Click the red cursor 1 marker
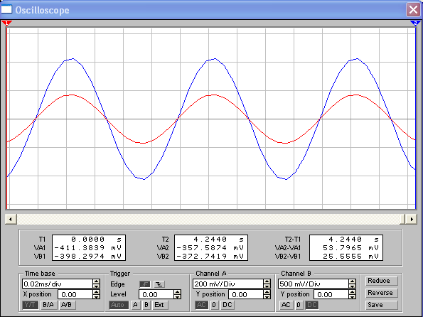 [6, 23]
